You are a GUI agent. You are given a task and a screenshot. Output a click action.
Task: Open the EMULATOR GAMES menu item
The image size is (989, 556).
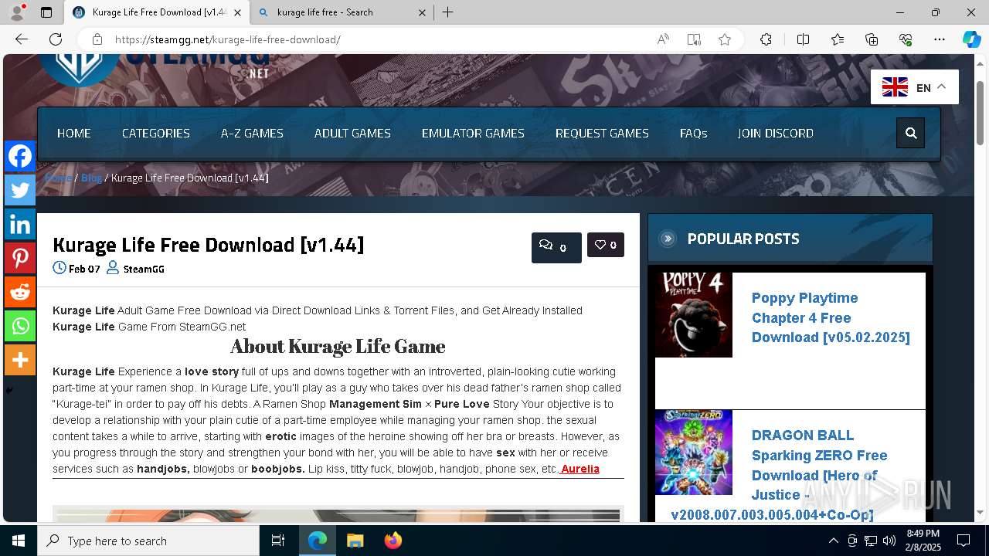coord(473,133)
